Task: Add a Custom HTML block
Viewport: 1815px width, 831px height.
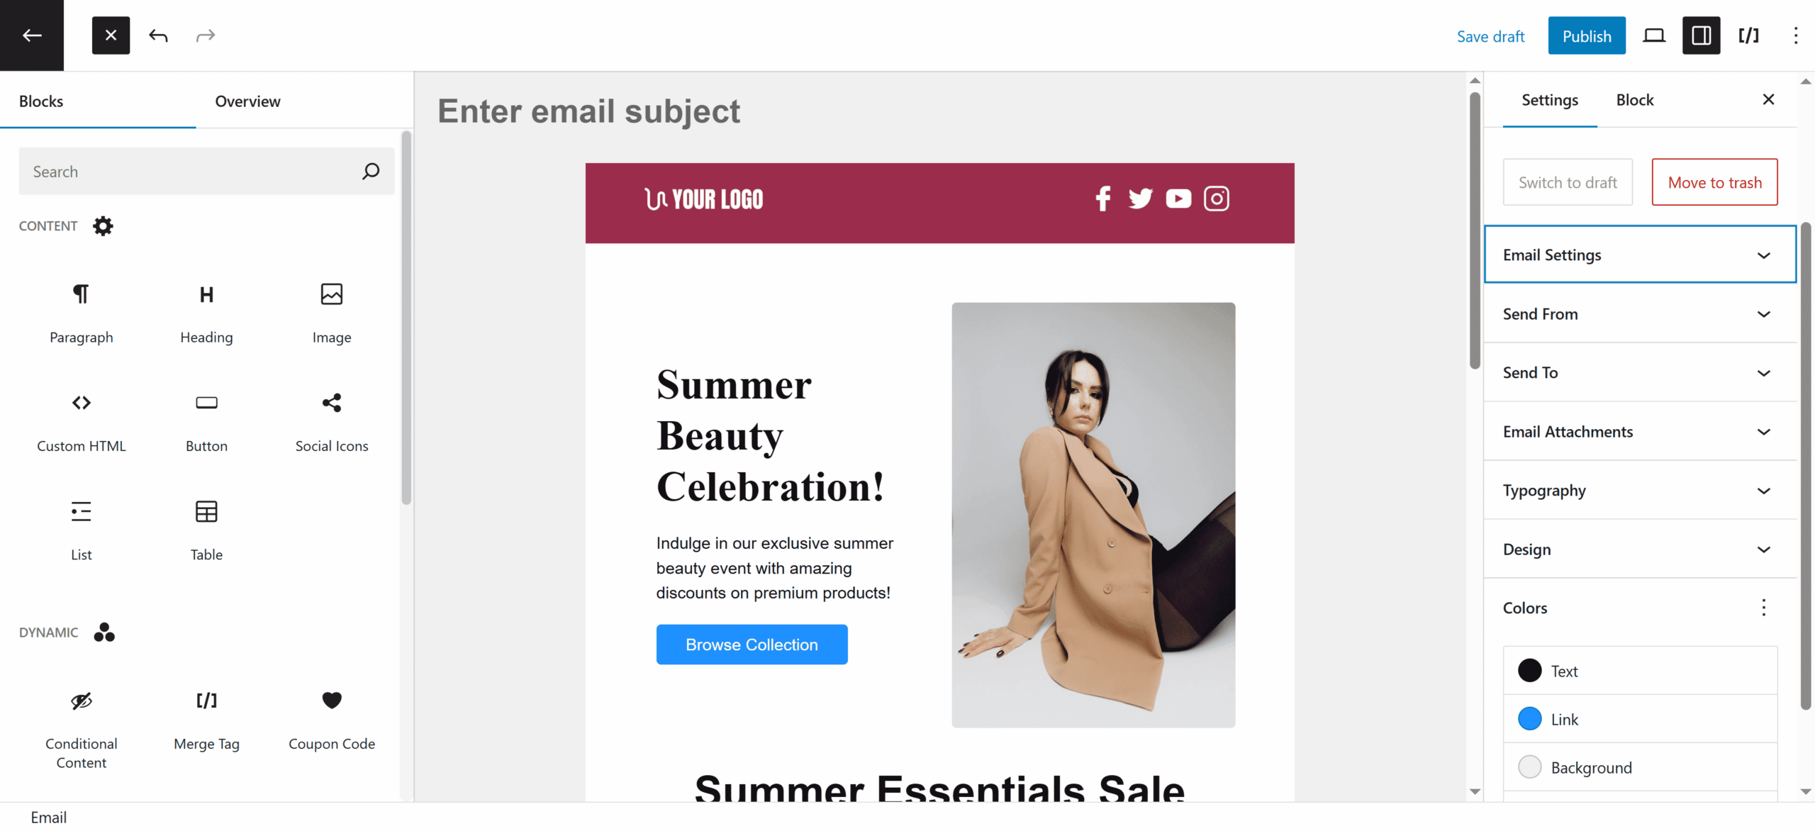Action: pyautogui.click(x=81, y=420)
